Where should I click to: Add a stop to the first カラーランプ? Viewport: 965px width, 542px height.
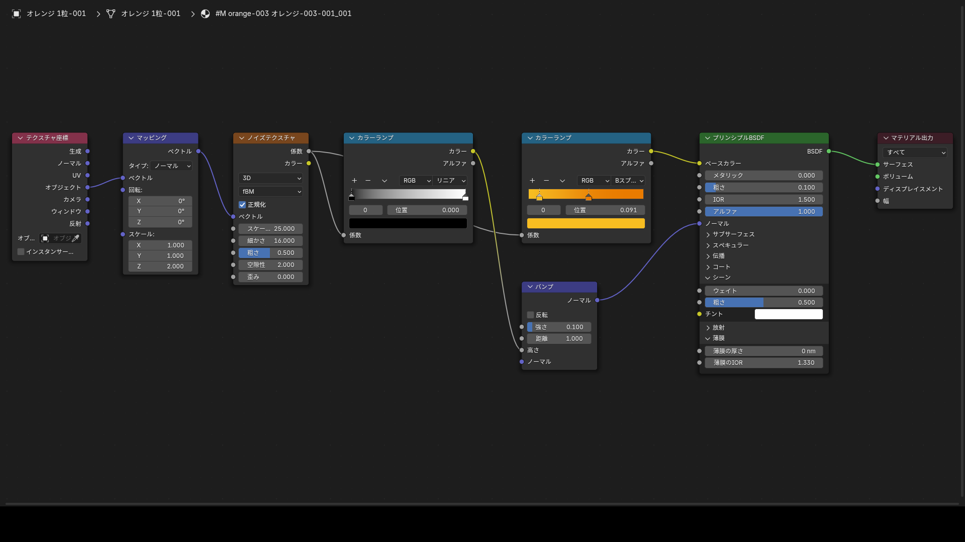coord(354,181)
